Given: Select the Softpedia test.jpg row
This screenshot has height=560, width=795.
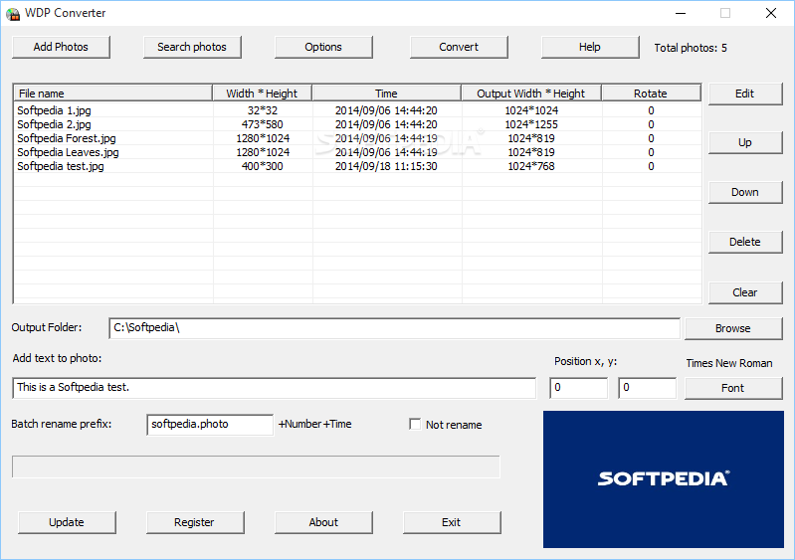Looking at the screenshot, I should (x=357, y=166).
